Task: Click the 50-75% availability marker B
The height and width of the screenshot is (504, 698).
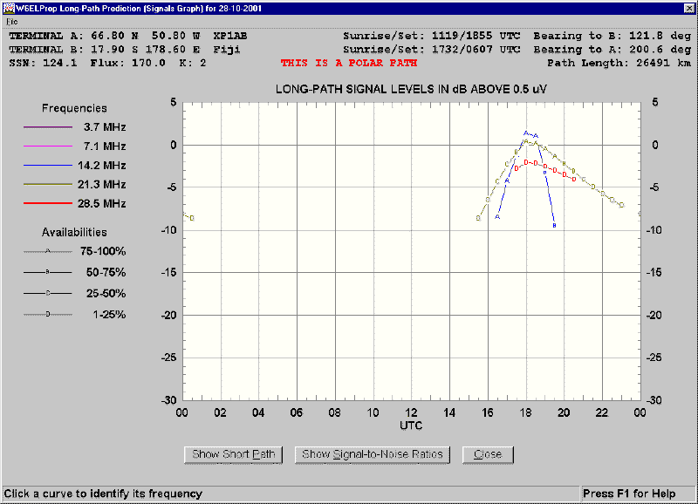Action: click(48, 272)
